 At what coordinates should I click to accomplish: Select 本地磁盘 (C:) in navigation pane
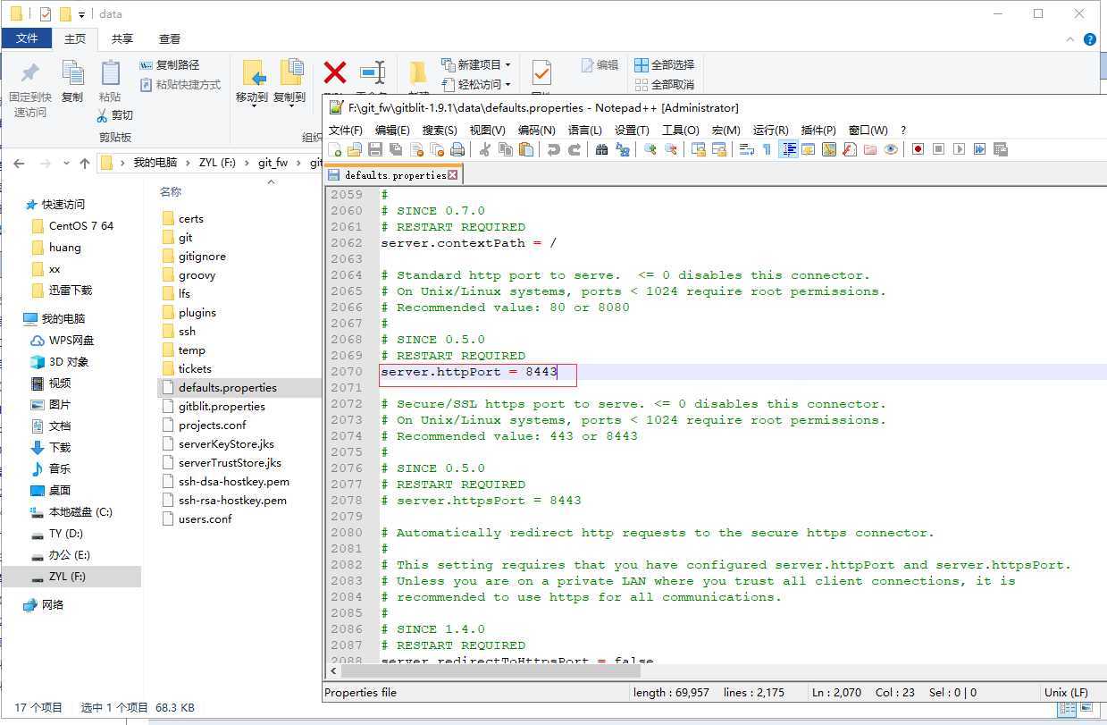(71, 511)
